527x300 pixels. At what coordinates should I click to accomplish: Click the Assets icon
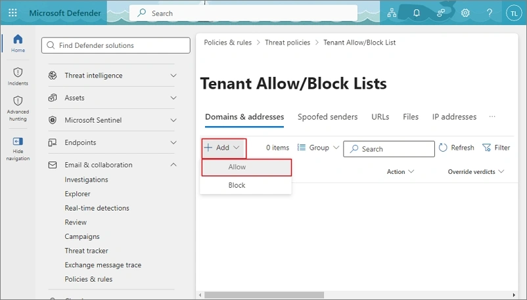[x=53, y=98]
